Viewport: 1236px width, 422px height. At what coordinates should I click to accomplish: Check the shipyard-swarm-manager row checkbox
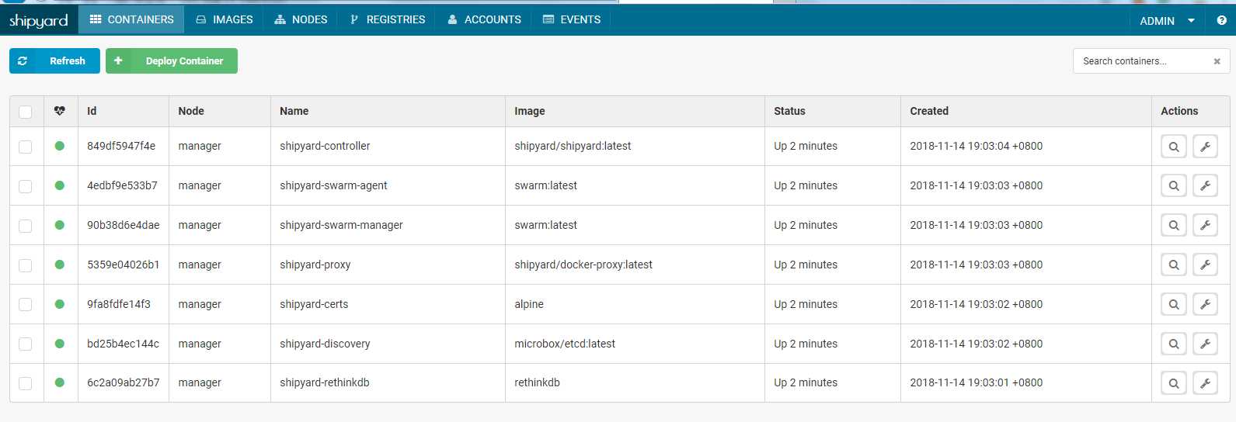26,226
